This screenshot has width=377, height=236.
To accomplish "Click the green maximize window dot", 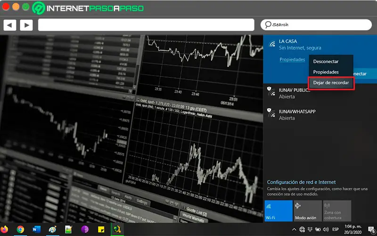I will click(x=26, y=7).
